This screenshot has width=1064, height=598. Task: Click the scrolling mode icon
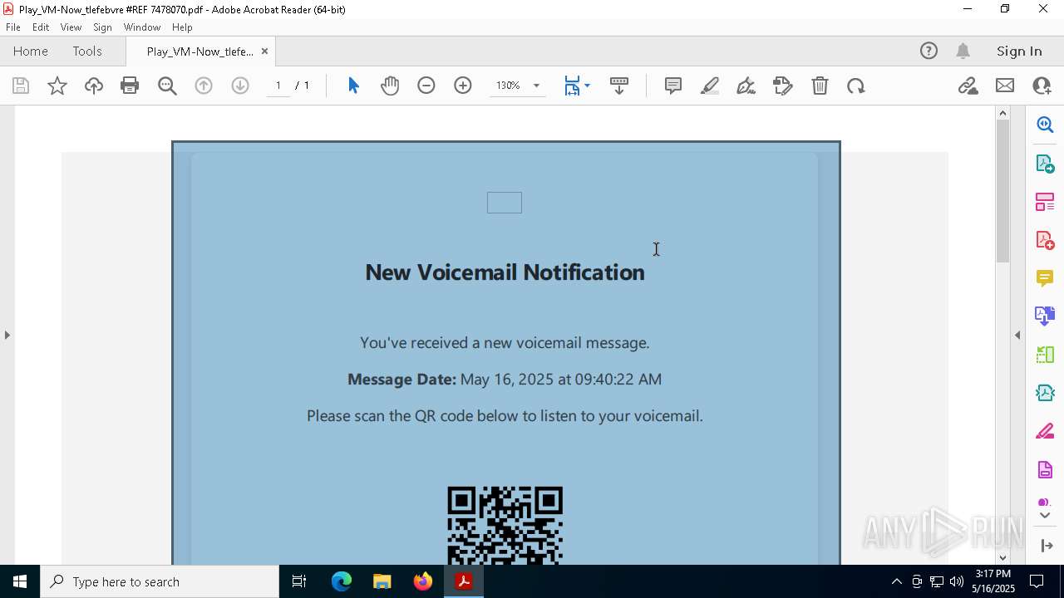619,86
